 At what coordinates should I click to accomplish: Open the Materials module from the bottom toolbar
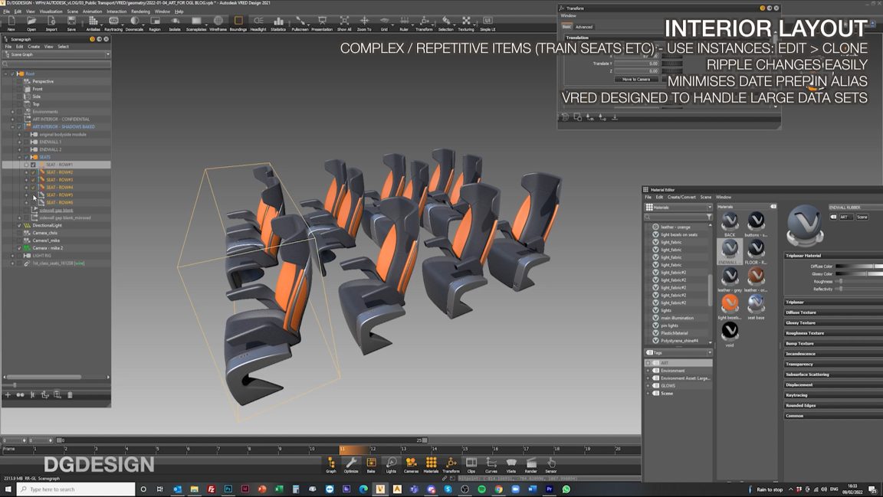pos(432,463)
